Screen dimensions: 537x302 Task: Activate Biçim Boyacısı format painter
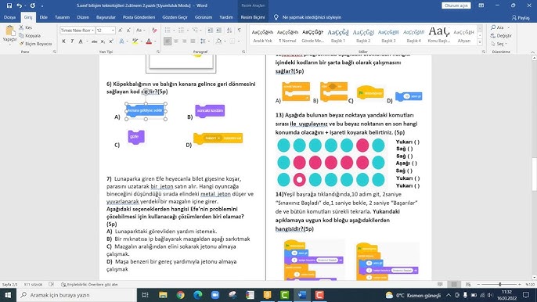[36, 44]
